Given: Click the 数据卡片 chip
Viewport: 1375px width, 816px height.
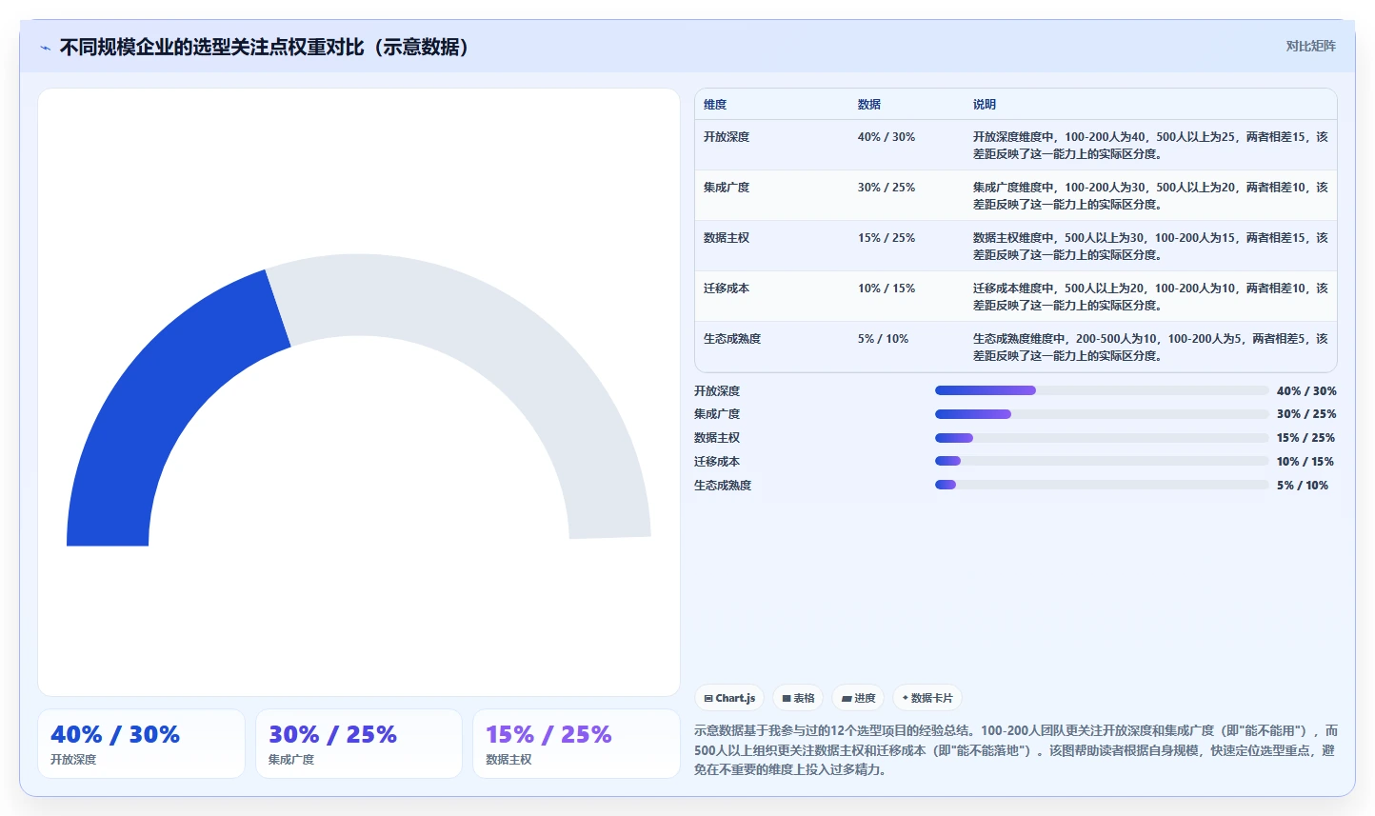Looking at the screenshot, I should point(927,698).
